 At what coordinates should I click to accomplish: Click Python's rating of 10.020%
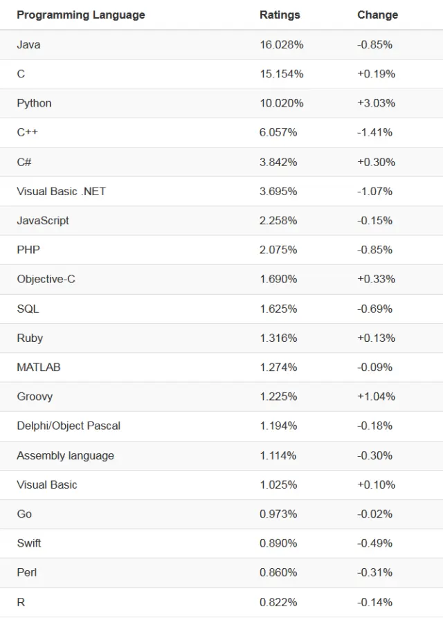281,103
